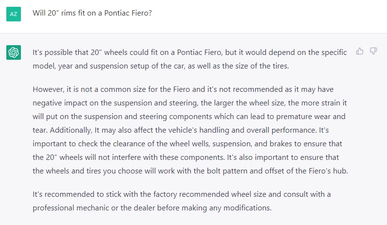Click the green AZ user avatar
Viewport: 387px width, 225px height.
click(x=14, y=14)
